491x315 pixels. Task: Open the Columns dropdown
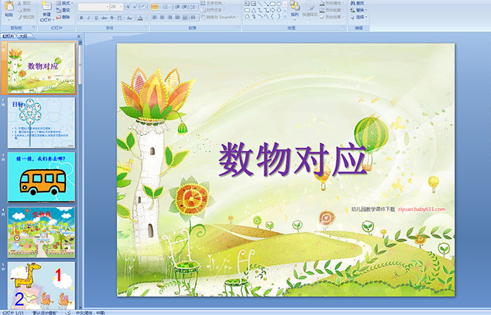click(194, 18)
